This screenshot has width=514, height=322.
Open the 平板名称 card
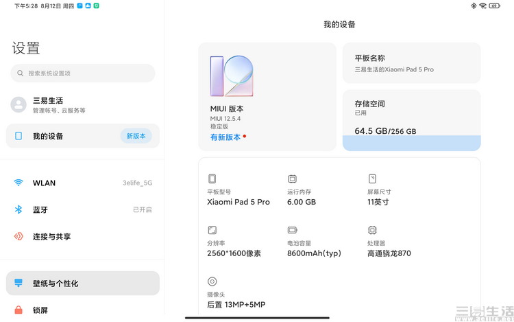pyautogui.click(x=411, y=63)
